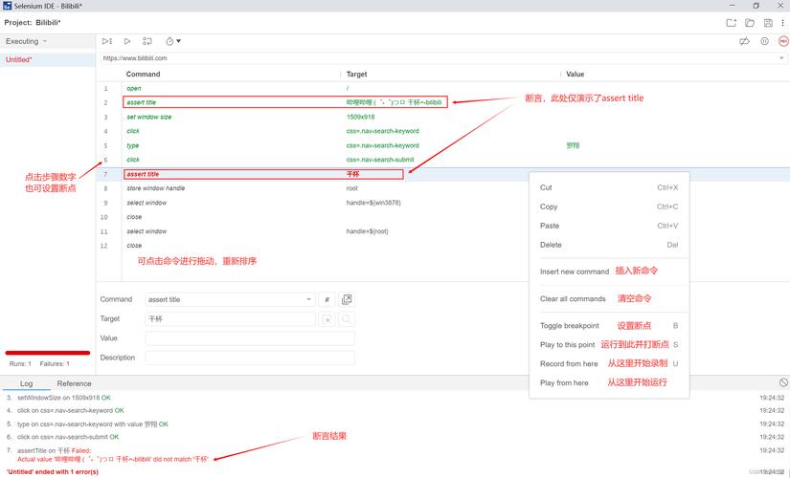Save the project icon
This screenshot has width=790, height=478.
pyautogui.click(x=768, y=23)
